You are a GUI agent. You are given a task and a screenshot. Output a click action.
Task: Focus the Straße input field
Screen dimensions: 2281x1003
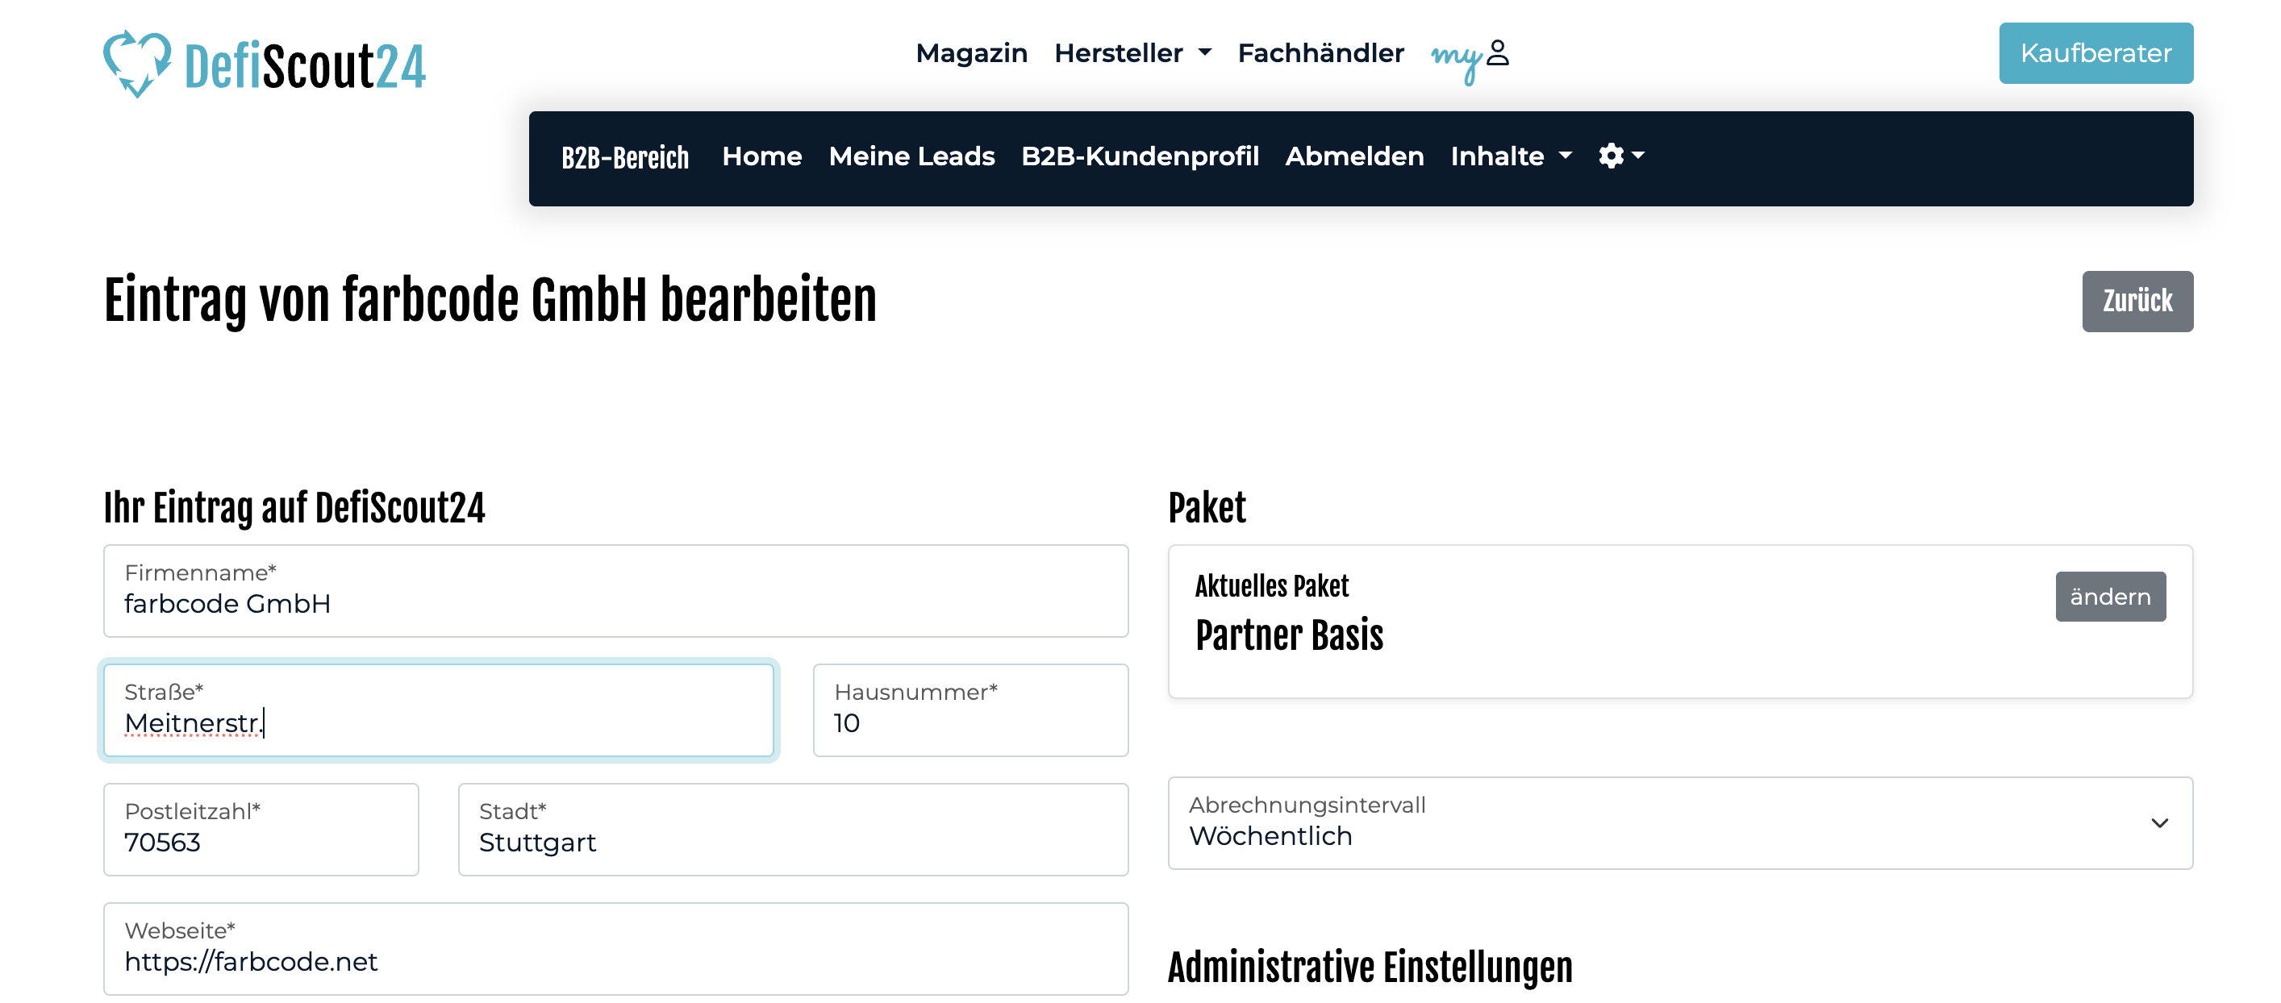click(438, 711)
